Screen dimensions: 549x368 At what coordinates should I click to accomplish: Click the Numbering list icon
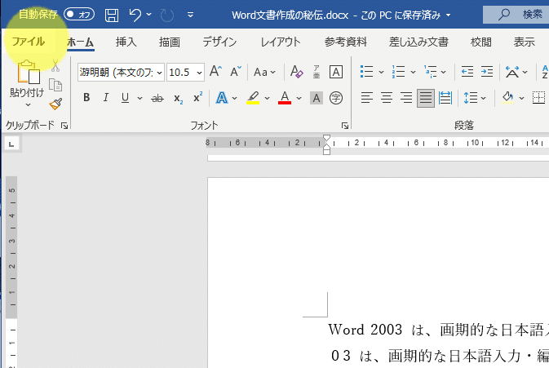[398, 72]
